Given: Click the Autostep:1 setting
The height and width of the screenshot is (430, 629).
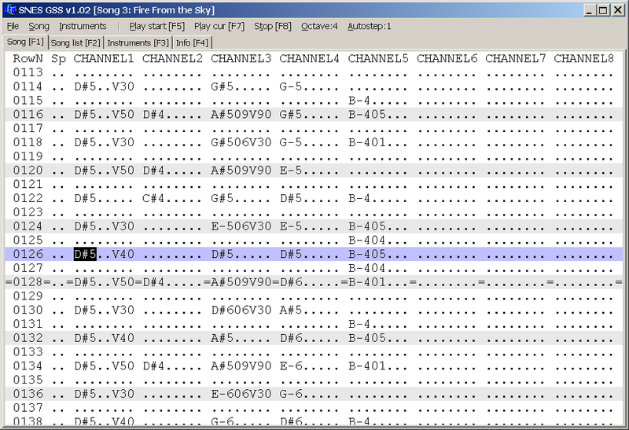Looking at the screenshot, I should coord(370,26).
